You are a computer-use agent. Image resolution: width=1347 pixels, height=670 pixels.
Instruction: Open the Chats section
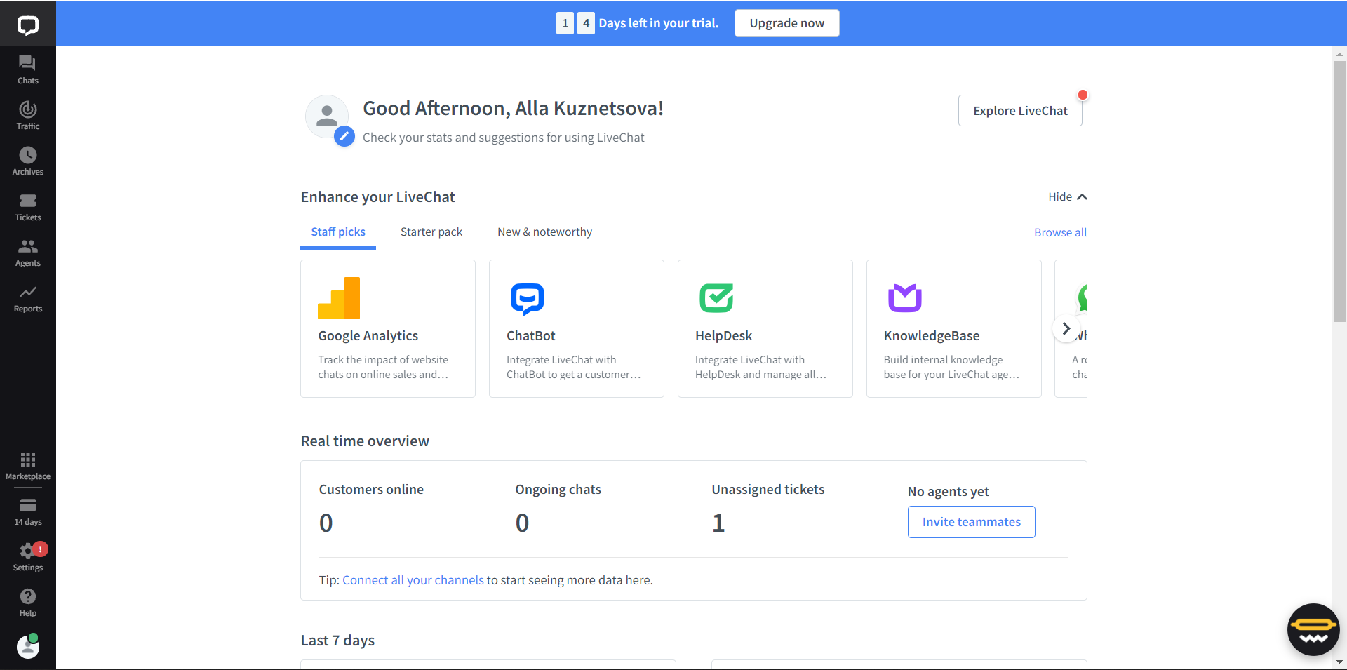pyautogui.click(x=28, y=69)
